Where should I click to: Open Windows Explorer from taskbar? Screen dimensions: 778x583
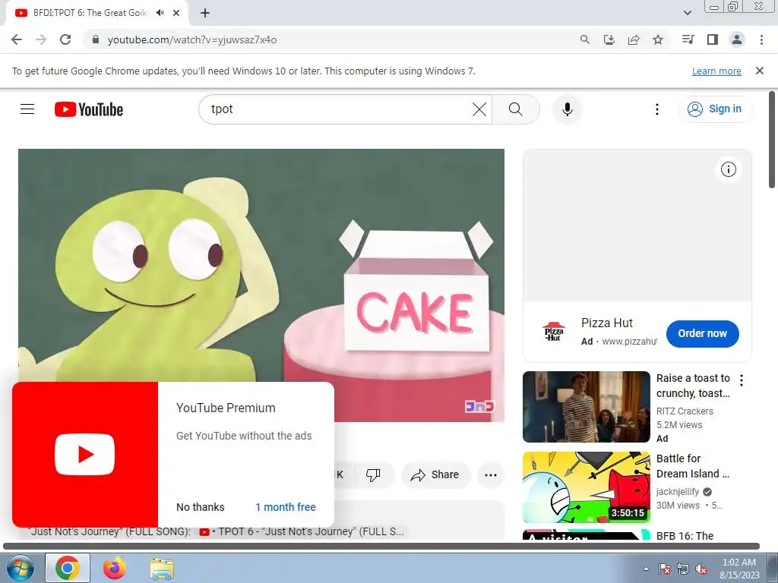click(162, 568)
